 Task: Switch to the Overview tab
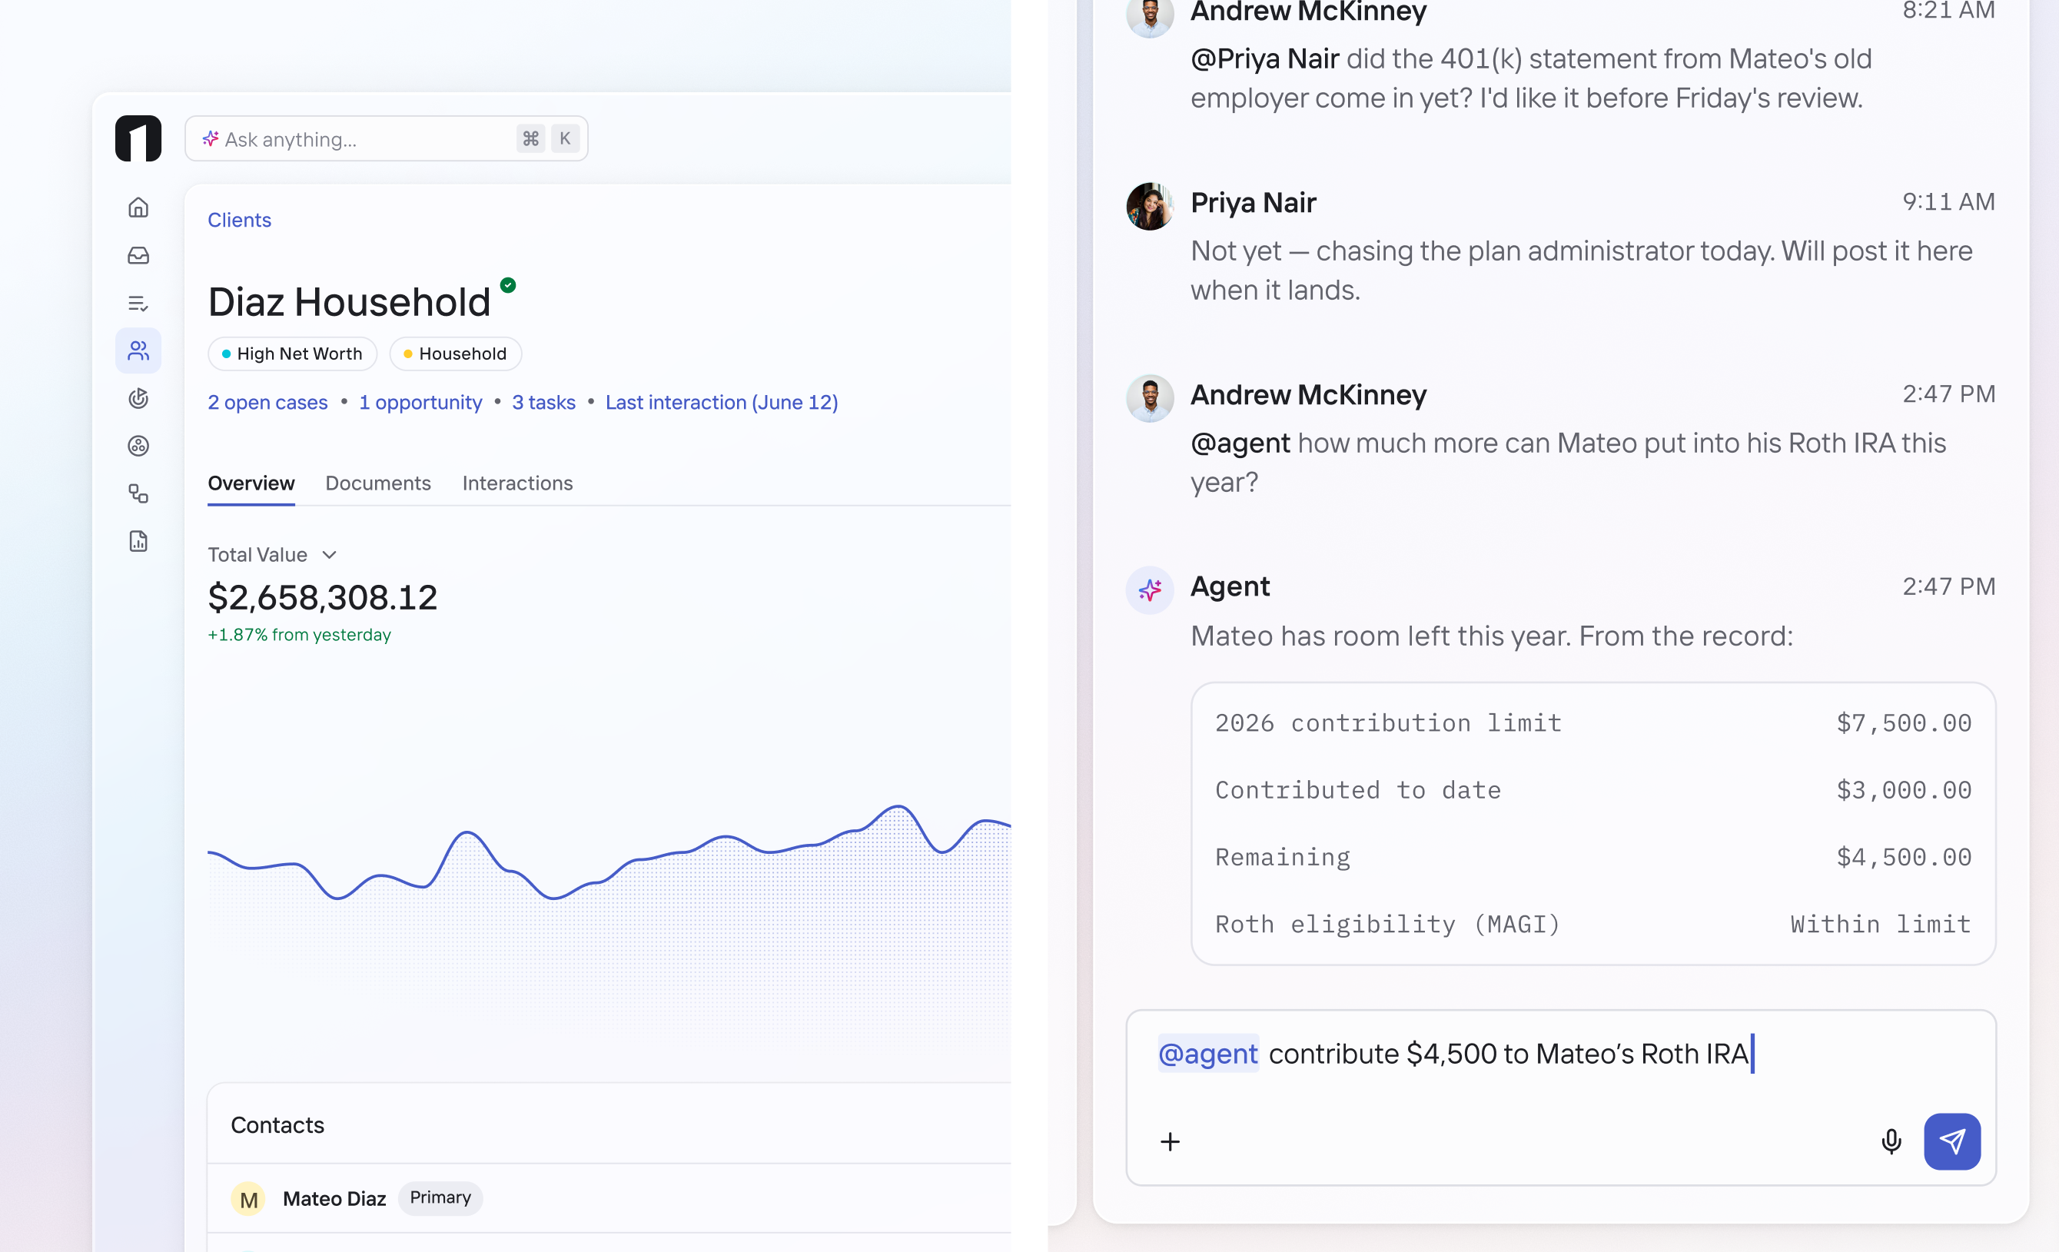point(251,483)
